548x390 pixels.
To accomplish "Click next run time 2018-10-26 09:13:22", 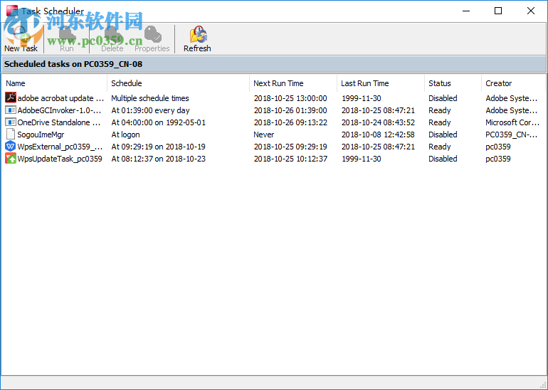I will click(x=290, y=122).
